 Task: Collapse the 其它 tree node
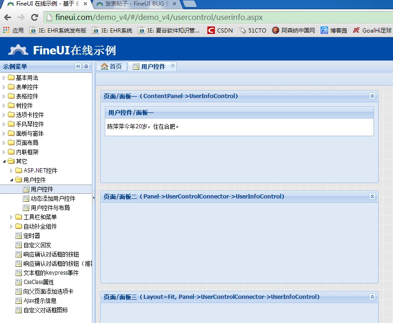4,161
